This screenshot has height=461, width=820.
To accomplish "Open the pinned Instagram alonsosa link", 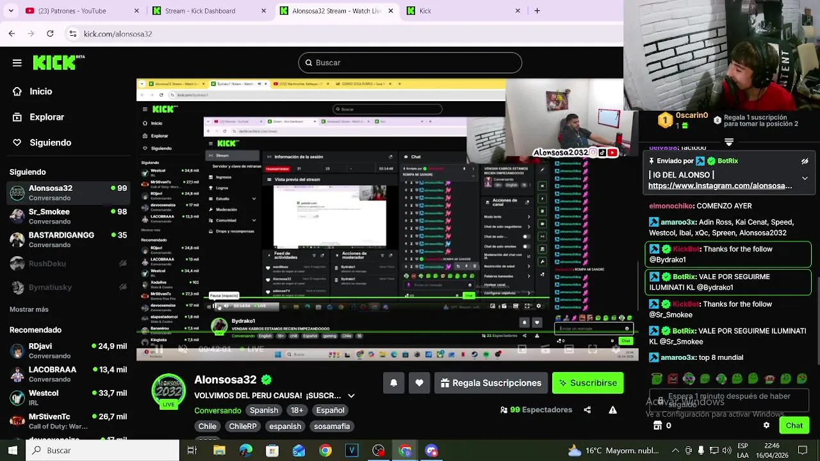I will (720, 186).
